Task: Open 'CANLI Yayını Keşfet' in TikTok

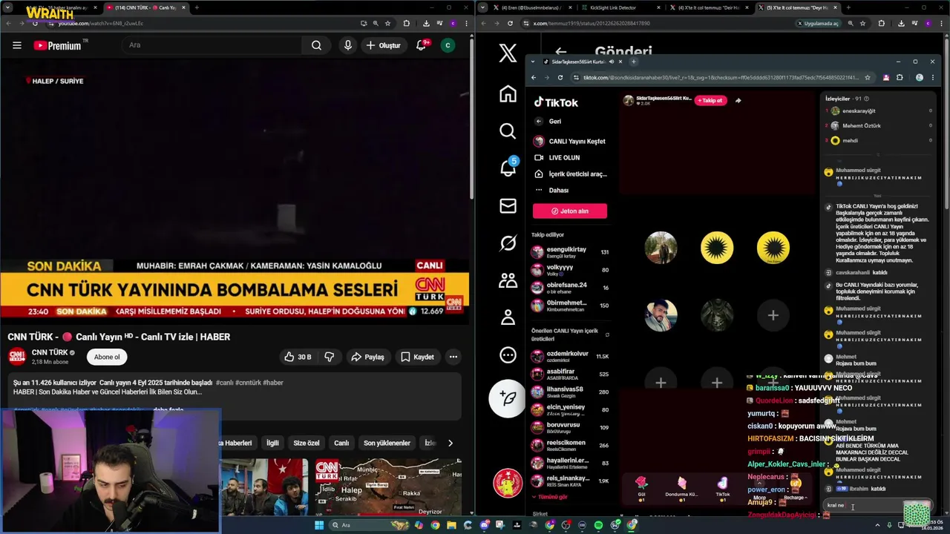Action: [x=570, y=141]
